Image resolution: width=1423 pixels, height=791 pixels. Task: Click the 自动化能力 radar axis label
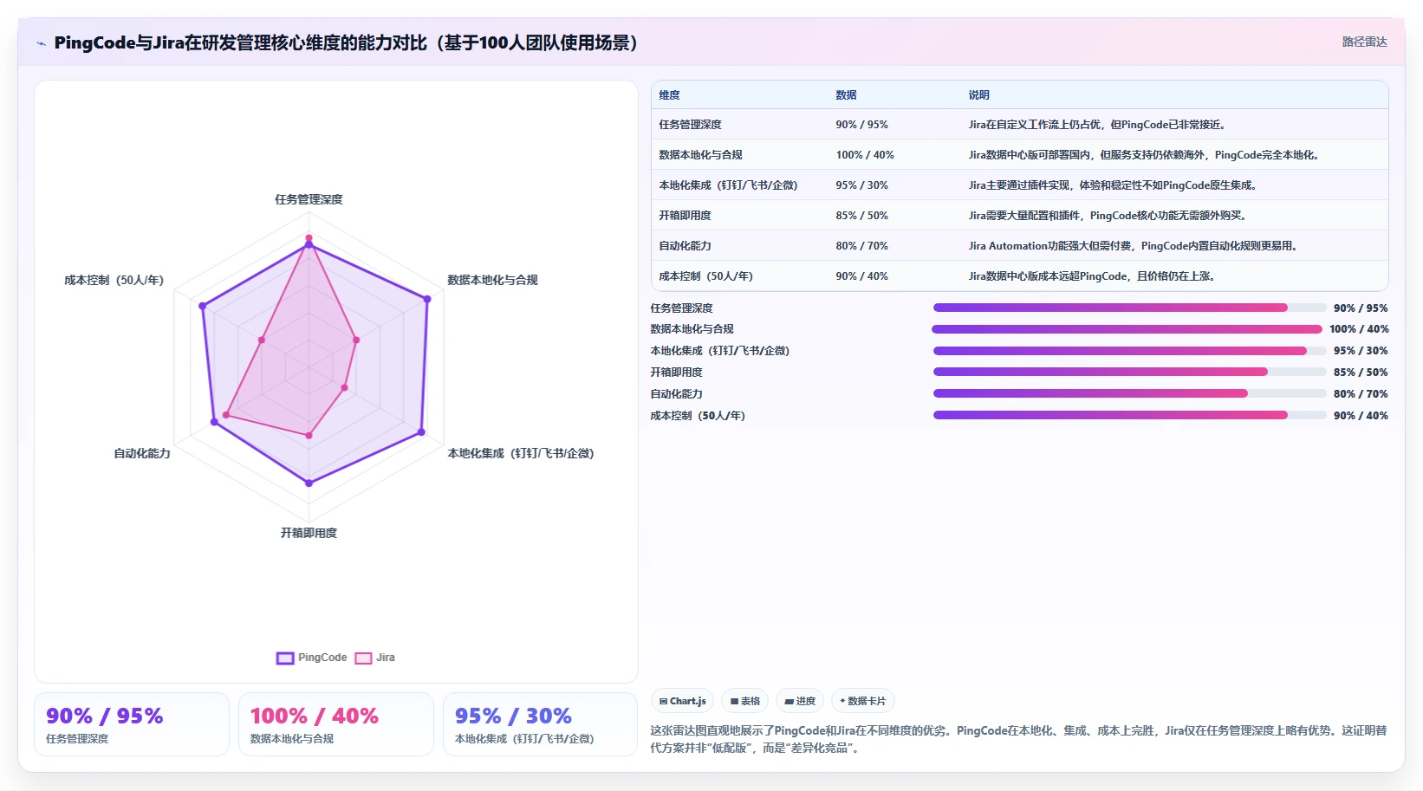coord(142,453)
